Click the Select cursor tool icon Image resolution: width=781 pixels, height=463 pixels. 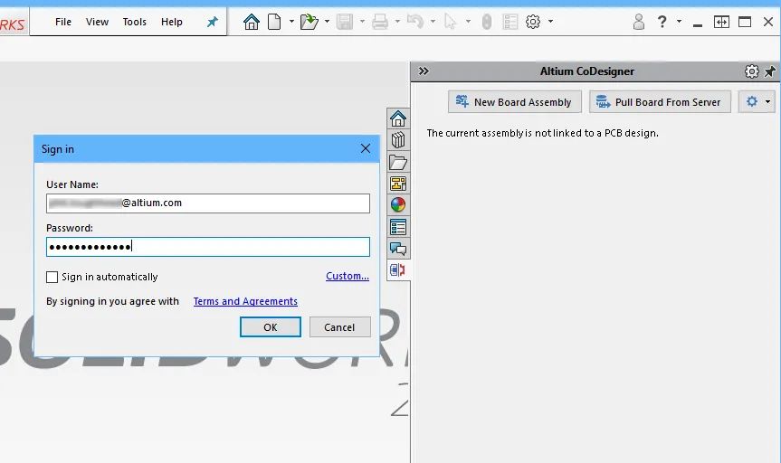(x=451, y=22)
